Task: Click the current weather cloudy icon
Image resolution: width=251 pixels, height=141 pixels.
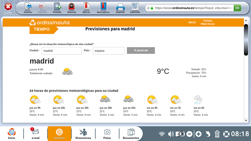Action: coord(68,71)
